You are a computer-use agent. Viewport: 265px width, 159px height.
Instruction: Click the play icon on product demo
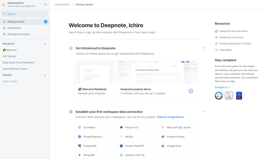coord(191,91)
